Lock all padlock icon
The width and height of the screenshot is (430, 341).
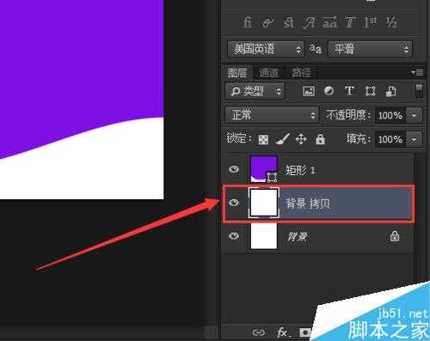pyautogui.click(x=320, y=139)
